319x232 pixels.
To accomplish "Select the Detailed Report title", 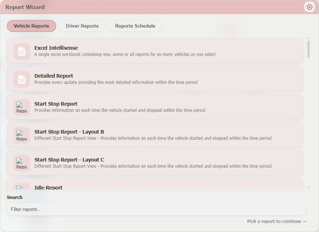I will pos(54,76).
